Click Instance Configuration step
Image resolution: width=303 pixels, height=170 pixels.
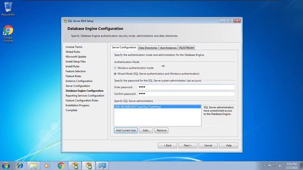[79, 81]
